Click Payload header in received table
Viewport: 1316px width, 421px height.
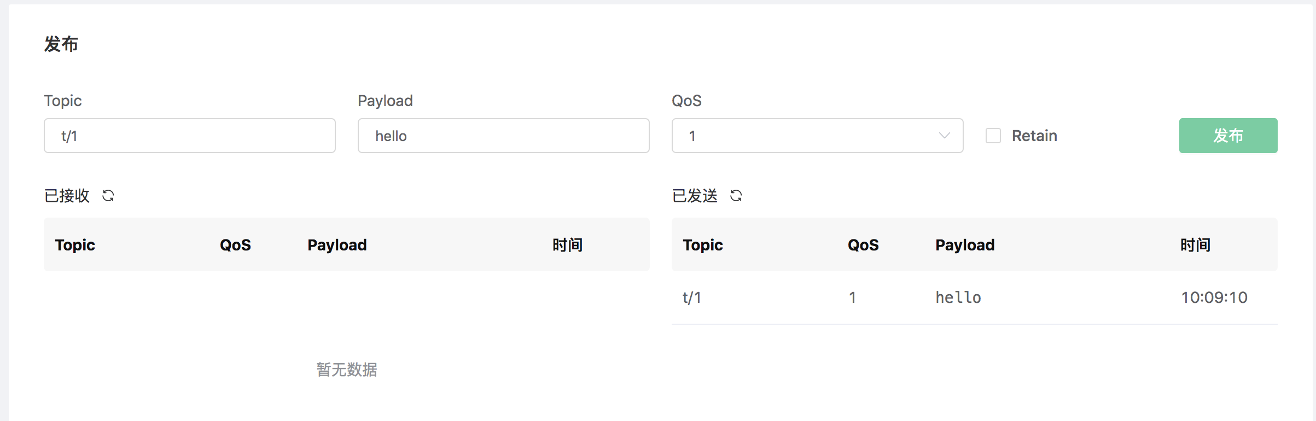tap(337, 245)
